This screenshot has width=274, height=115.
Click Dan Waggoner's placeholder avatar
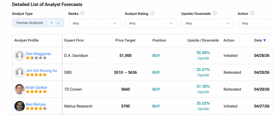click(20, 56)
